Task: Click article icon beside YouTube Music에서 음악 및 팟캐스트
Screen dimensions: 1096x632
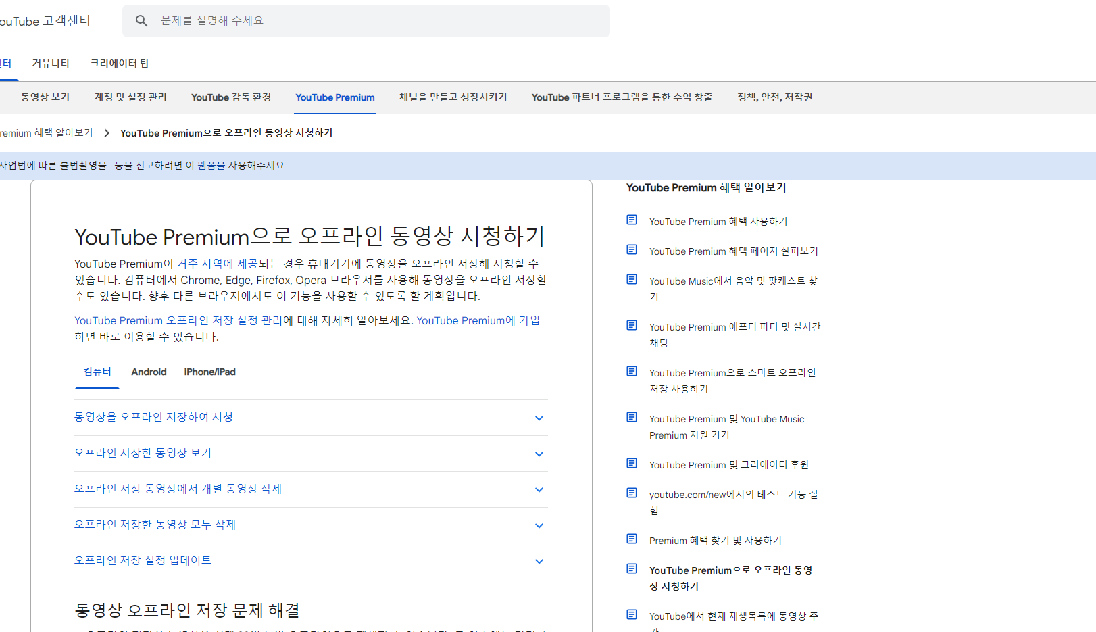Action: tap(632, 279)
